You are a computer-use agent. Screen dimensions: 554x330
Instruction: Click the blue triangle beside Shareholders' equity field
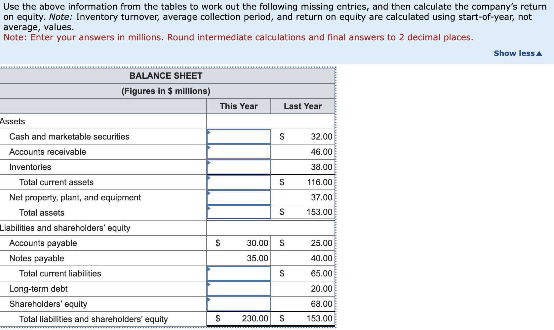[209, 300]
